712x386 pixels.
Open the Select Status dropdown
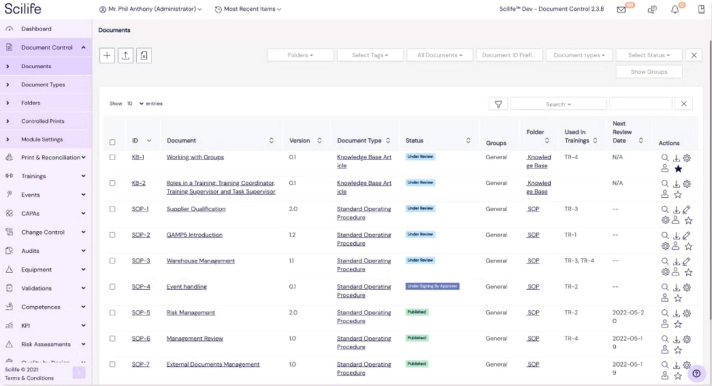click(x=649, y=55)
